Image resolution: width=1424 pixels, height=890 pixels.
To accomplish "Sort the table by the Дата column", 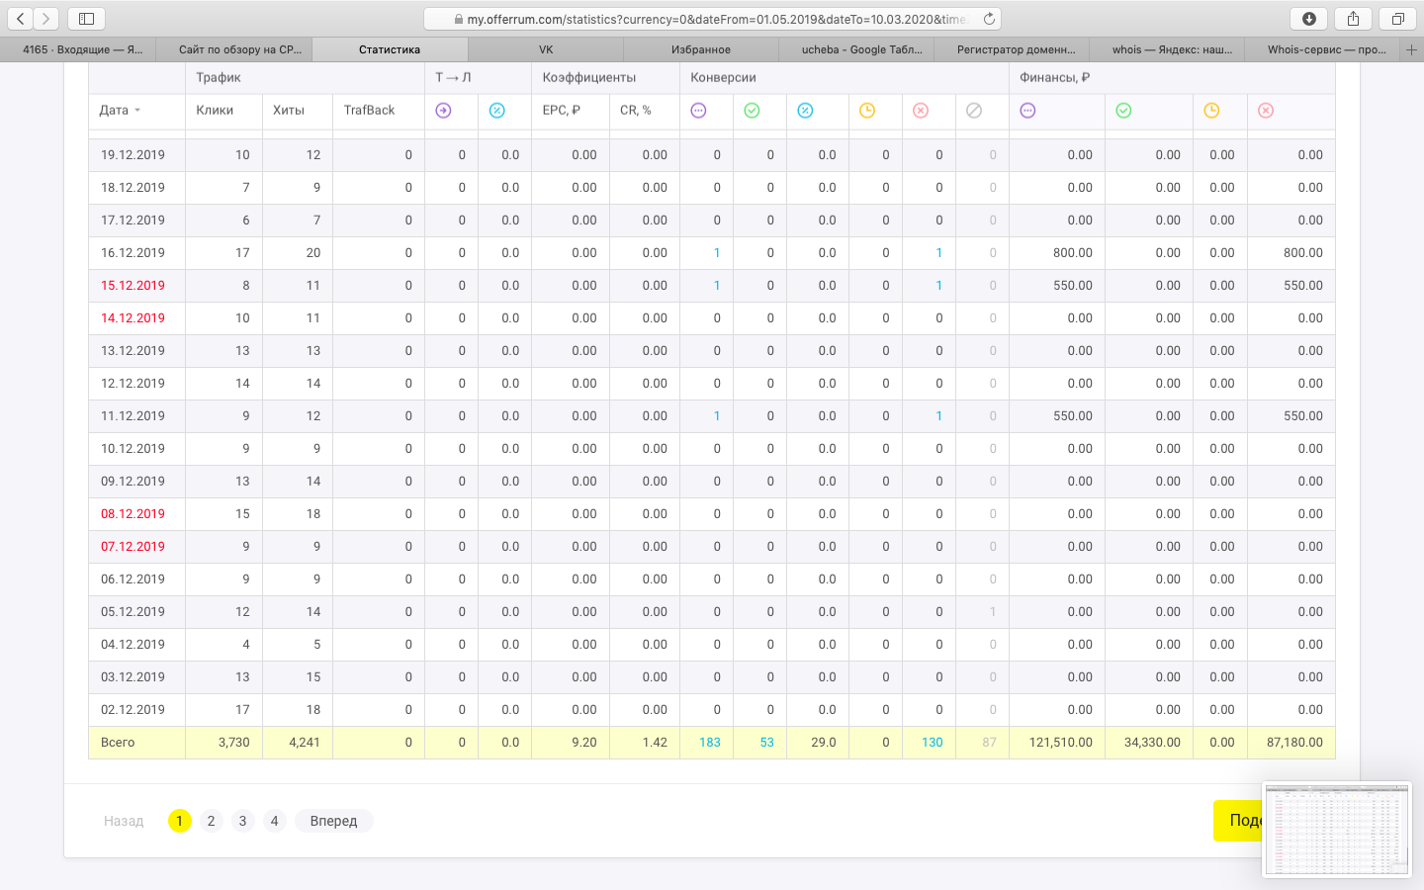I will [120, 110].
